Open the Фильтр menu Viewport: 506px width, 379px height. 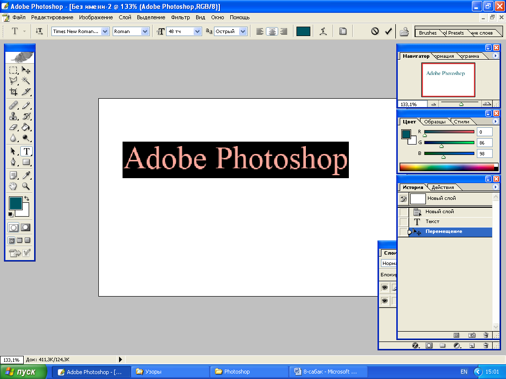pos(180,17)
